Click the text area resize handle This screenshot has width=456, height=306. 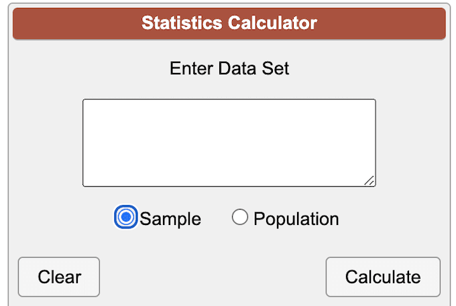click(x=369, y=181)
